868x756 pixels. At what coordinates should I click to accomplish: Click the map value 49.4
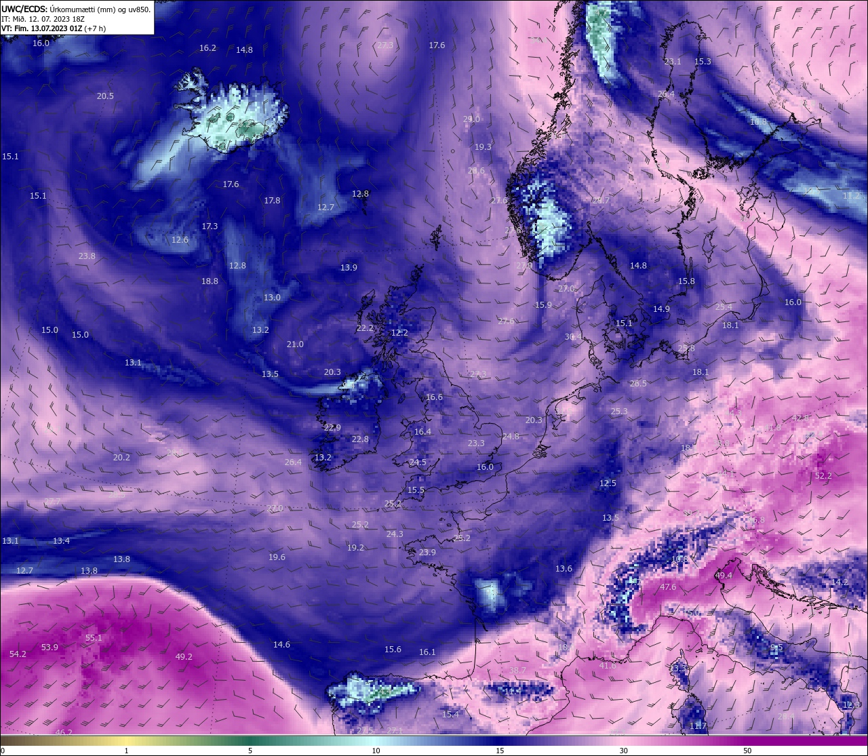point(724,576)
